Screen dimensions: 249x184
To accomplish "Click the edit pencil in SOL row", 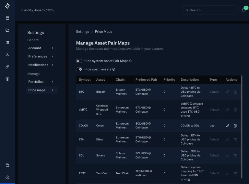I will pyautogui.click(x=228, y=156).
